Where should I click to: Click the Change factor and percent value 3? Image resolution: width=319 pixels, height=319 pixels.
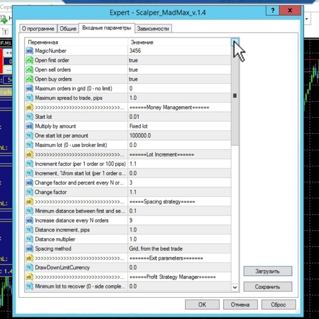tap(131, 183)
